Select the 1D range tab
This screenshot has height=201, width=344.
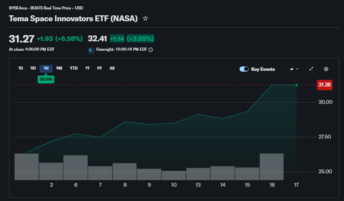tap(21, 68)
